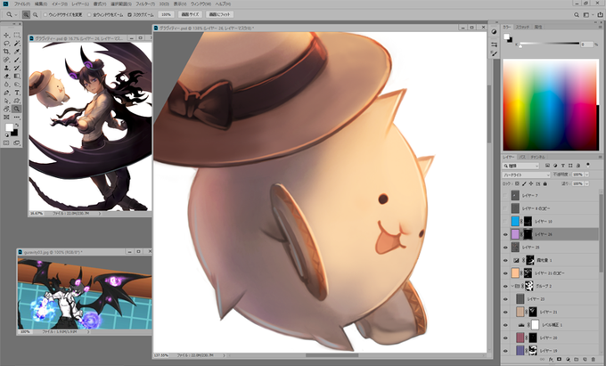Toggle Quick Mask mode
606x366 pixels.
(x=6, y=142)
